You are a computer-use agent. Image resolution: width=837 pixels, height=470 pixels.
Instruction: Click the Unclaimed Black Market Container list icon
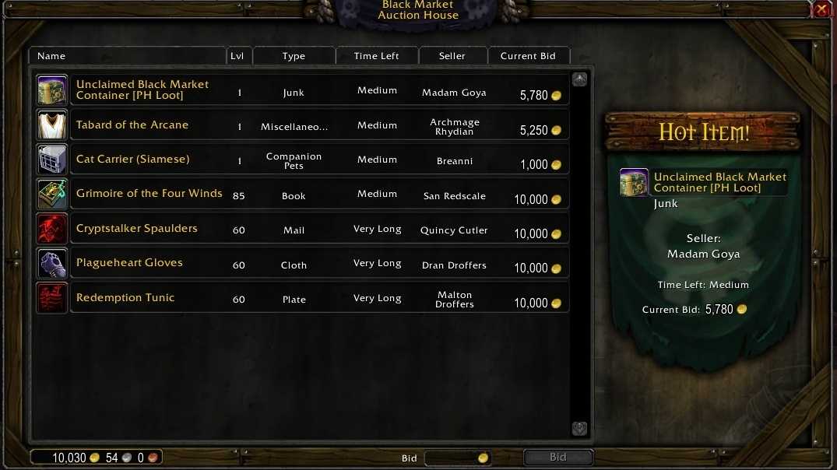(x=52, y=89)
